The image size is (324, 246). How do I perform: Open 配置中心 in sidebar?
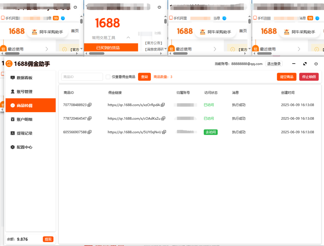coord(24,147)
